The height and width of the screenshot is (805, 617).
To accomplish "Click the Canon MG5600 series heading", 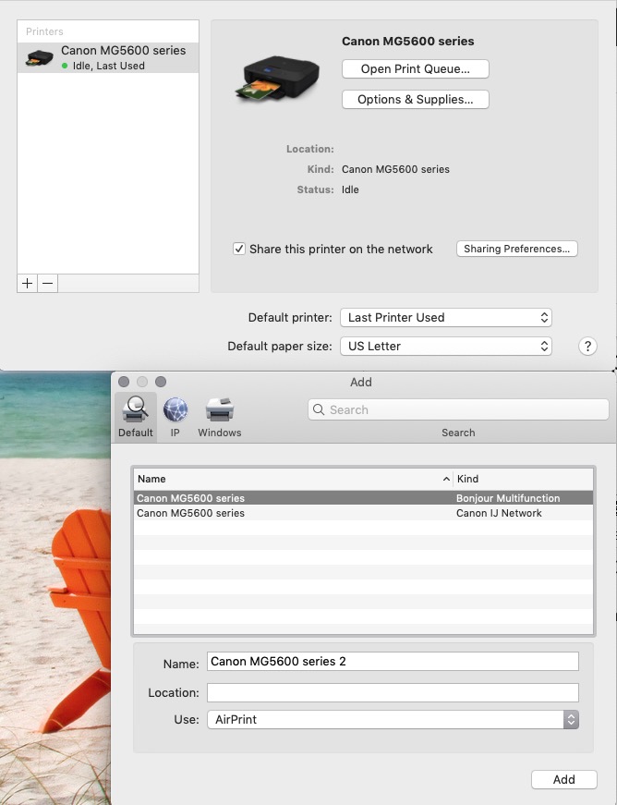I will pos(407,41).
